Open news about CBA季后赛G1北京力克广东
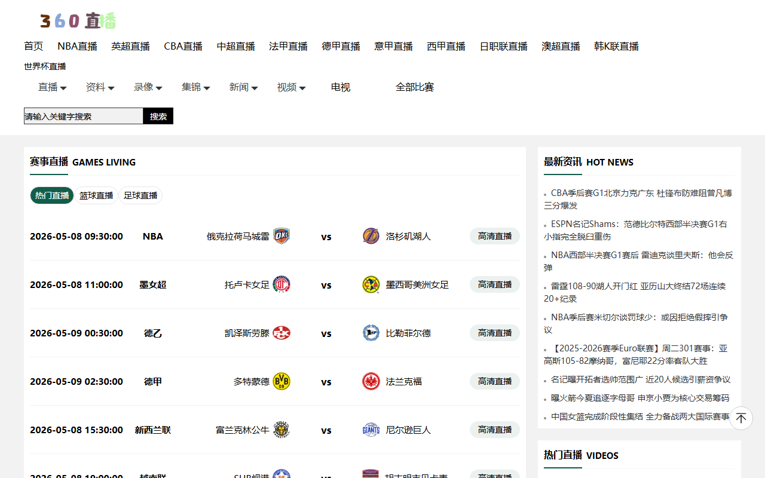This screenshot has width=765, height=478. pos(638,199)
